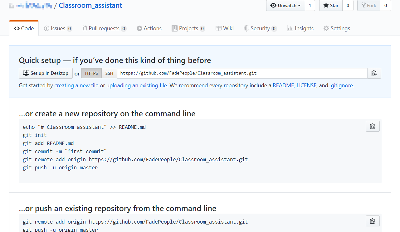
Task: Click the Code tab angle-brackets icon
Action: [17, 28]
